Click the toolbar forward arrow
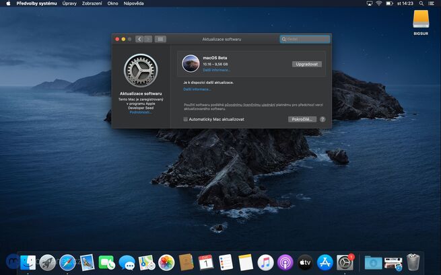Screen dimensions: 441x275 click(148, 39)
